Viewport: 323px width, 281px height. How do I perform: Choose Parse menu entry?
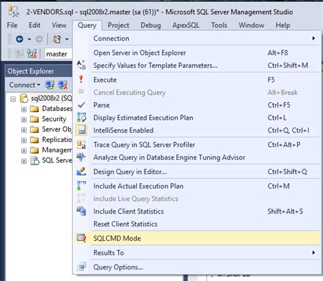click(197, 105)
